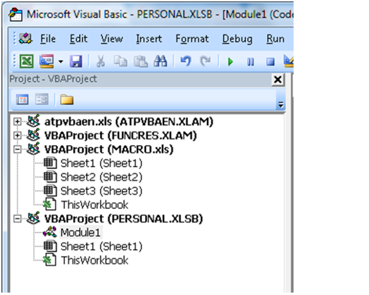
Task: Click the Cut scissors icon
Action: (x=100, y=61)
